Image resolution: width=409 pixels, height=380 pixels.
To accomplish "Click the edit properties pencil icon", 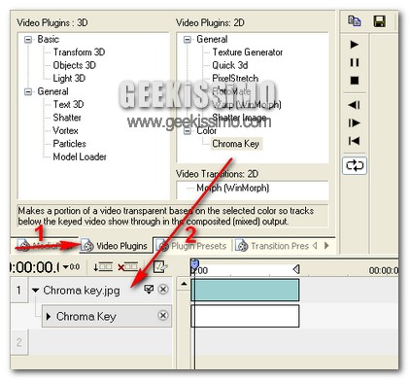I will pos(160,266).
